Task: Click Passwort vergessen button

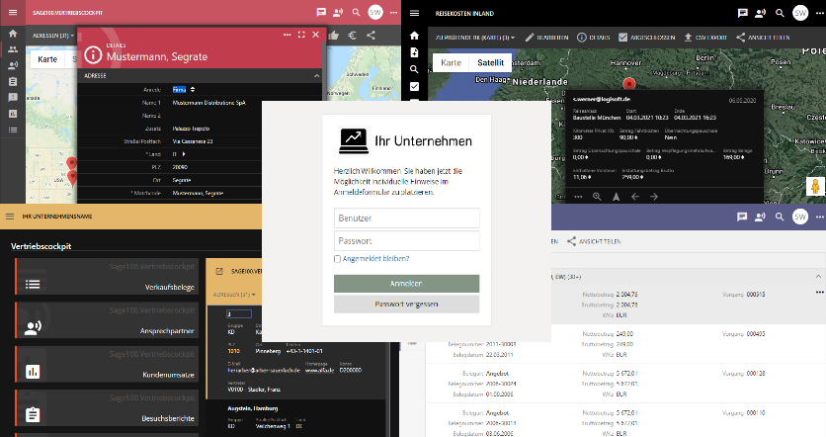Action: point(406,305)
